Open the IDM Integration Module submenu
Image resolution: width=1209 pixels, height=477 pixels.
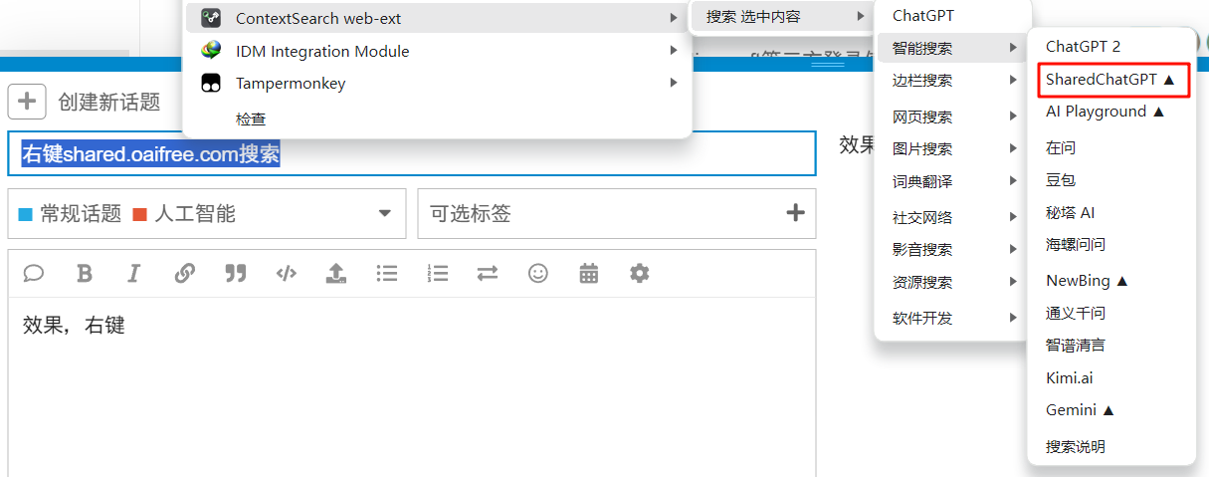[437, 51]
